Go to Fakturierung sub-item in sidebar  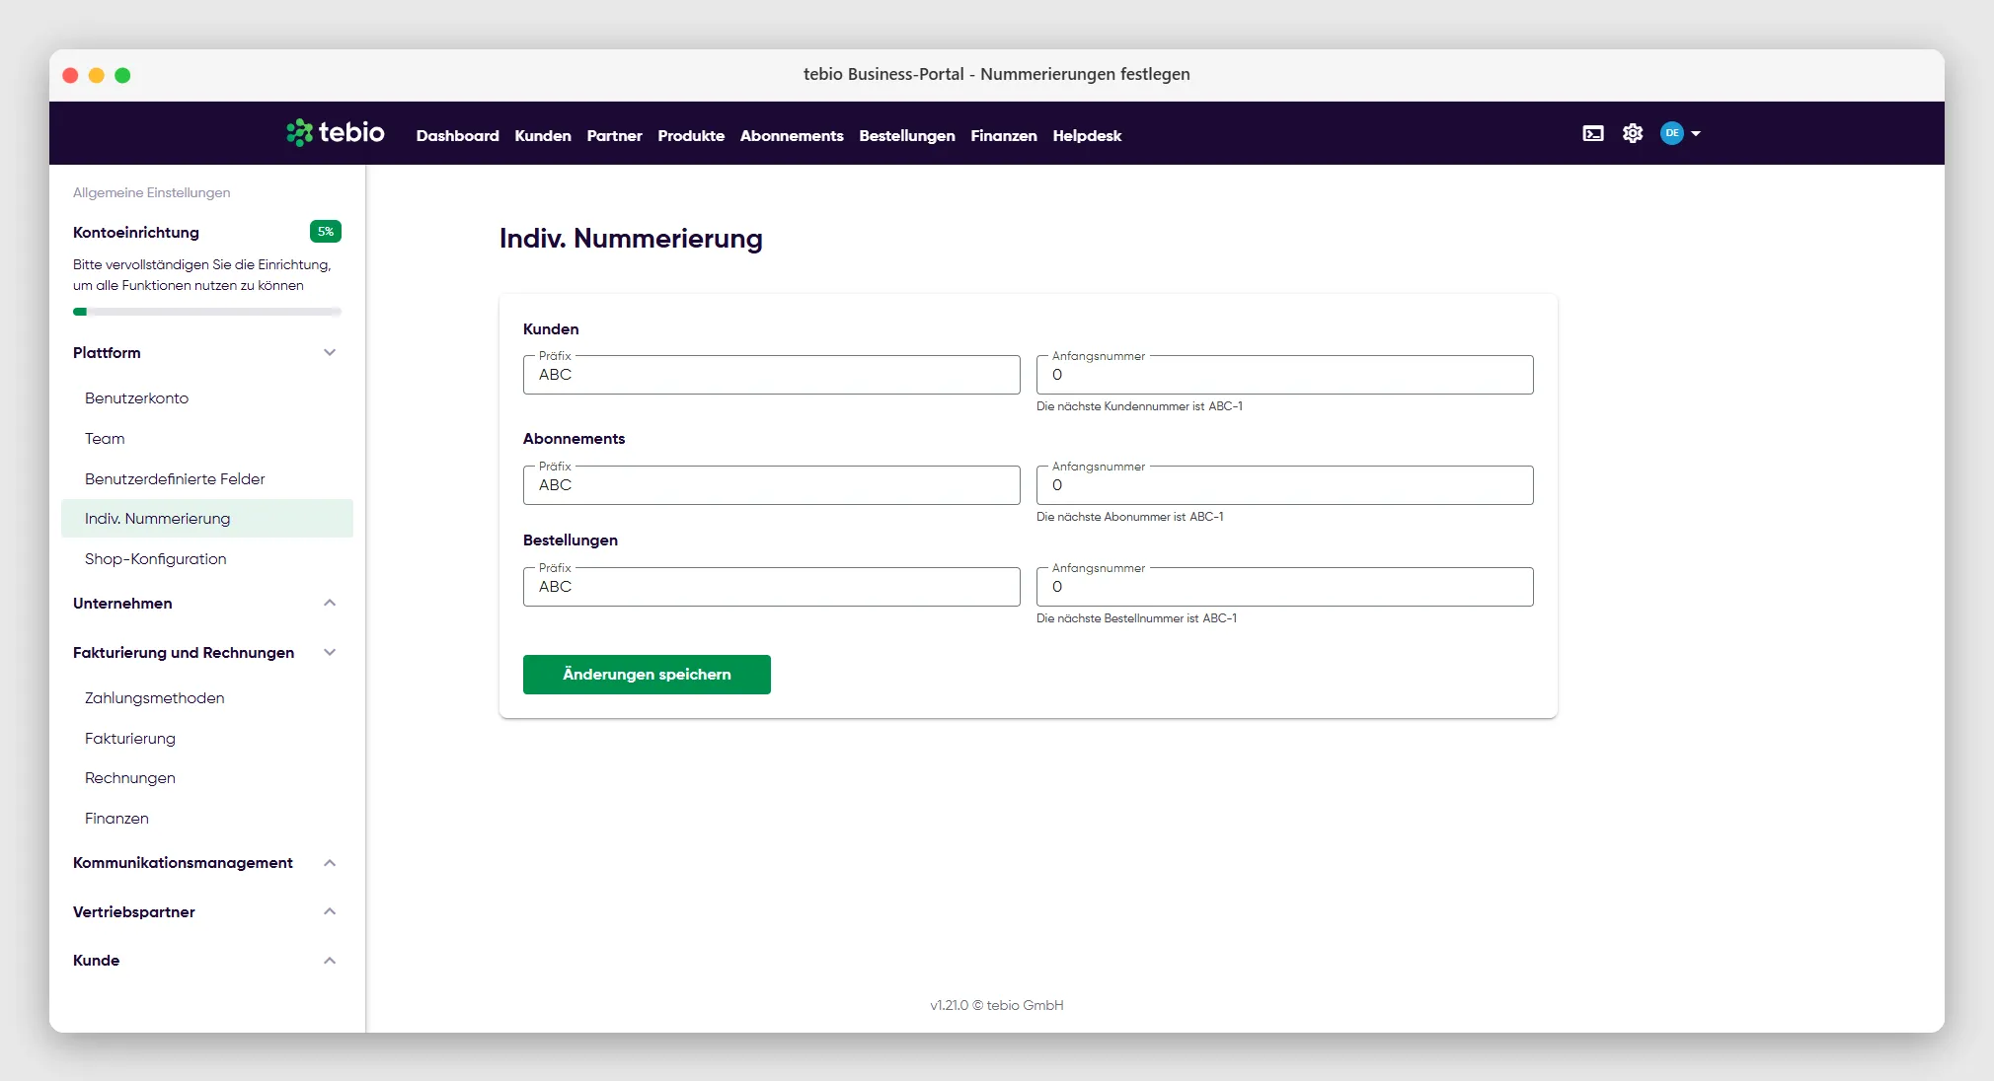pos(130,739)
